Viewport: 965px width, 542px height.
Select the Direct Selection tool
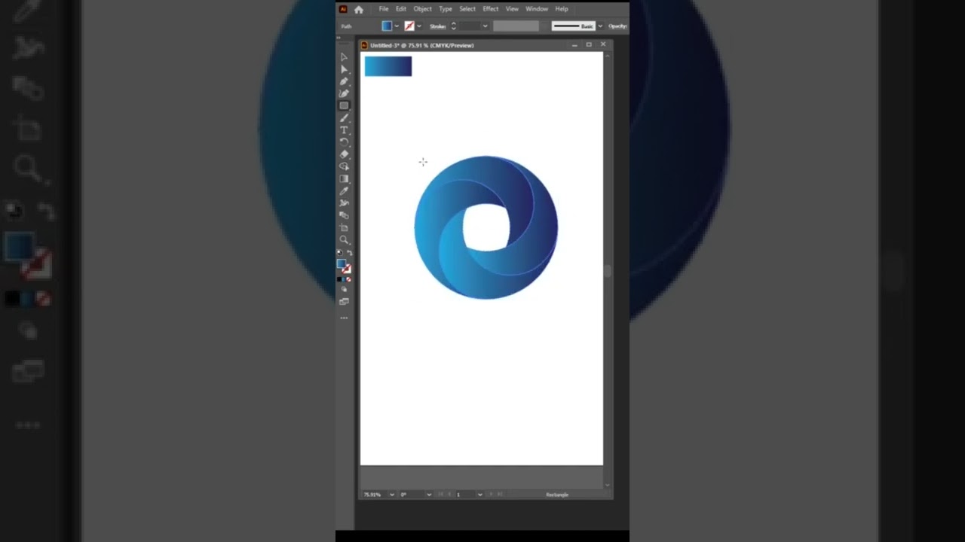[x=344, y=69]
